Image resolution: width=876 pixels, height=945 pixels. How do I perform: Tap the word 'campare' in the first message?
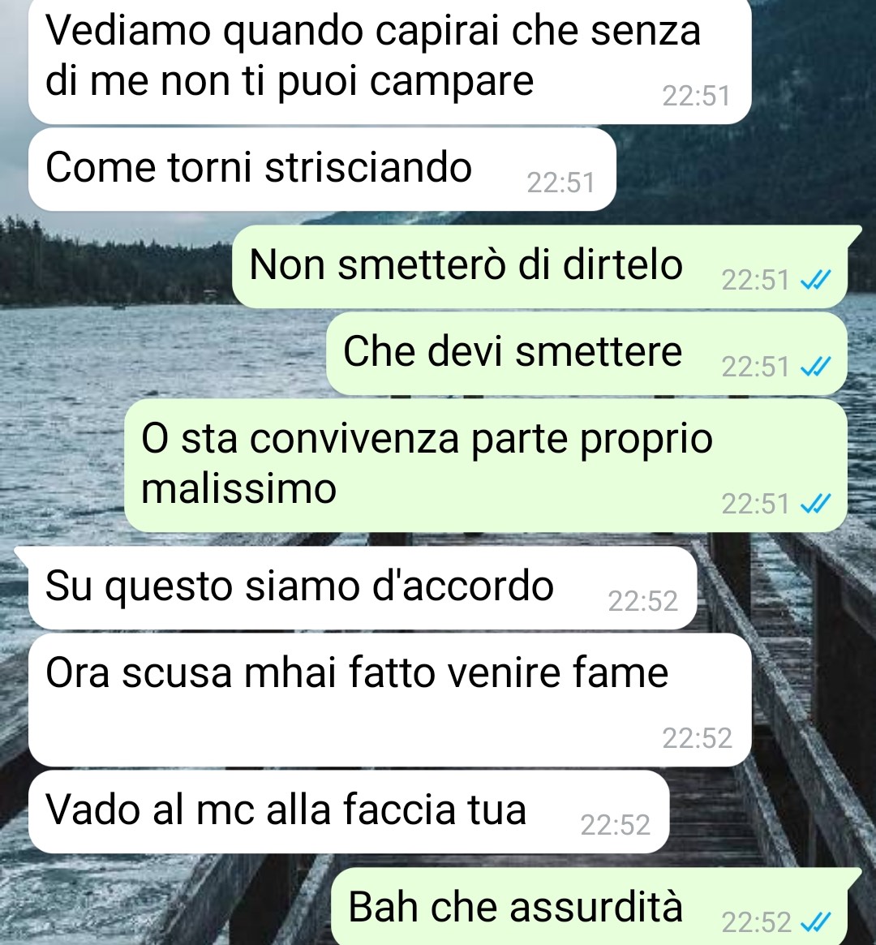point(451,81)
